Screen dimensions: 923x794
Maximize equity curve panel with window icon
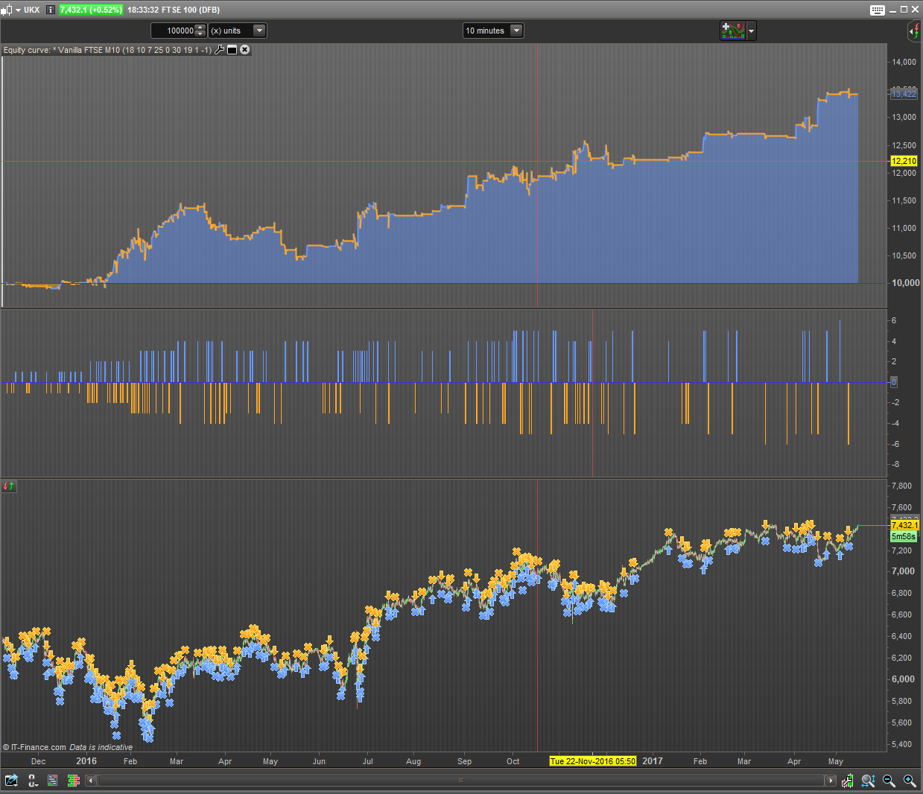click(x=232, y=50)
